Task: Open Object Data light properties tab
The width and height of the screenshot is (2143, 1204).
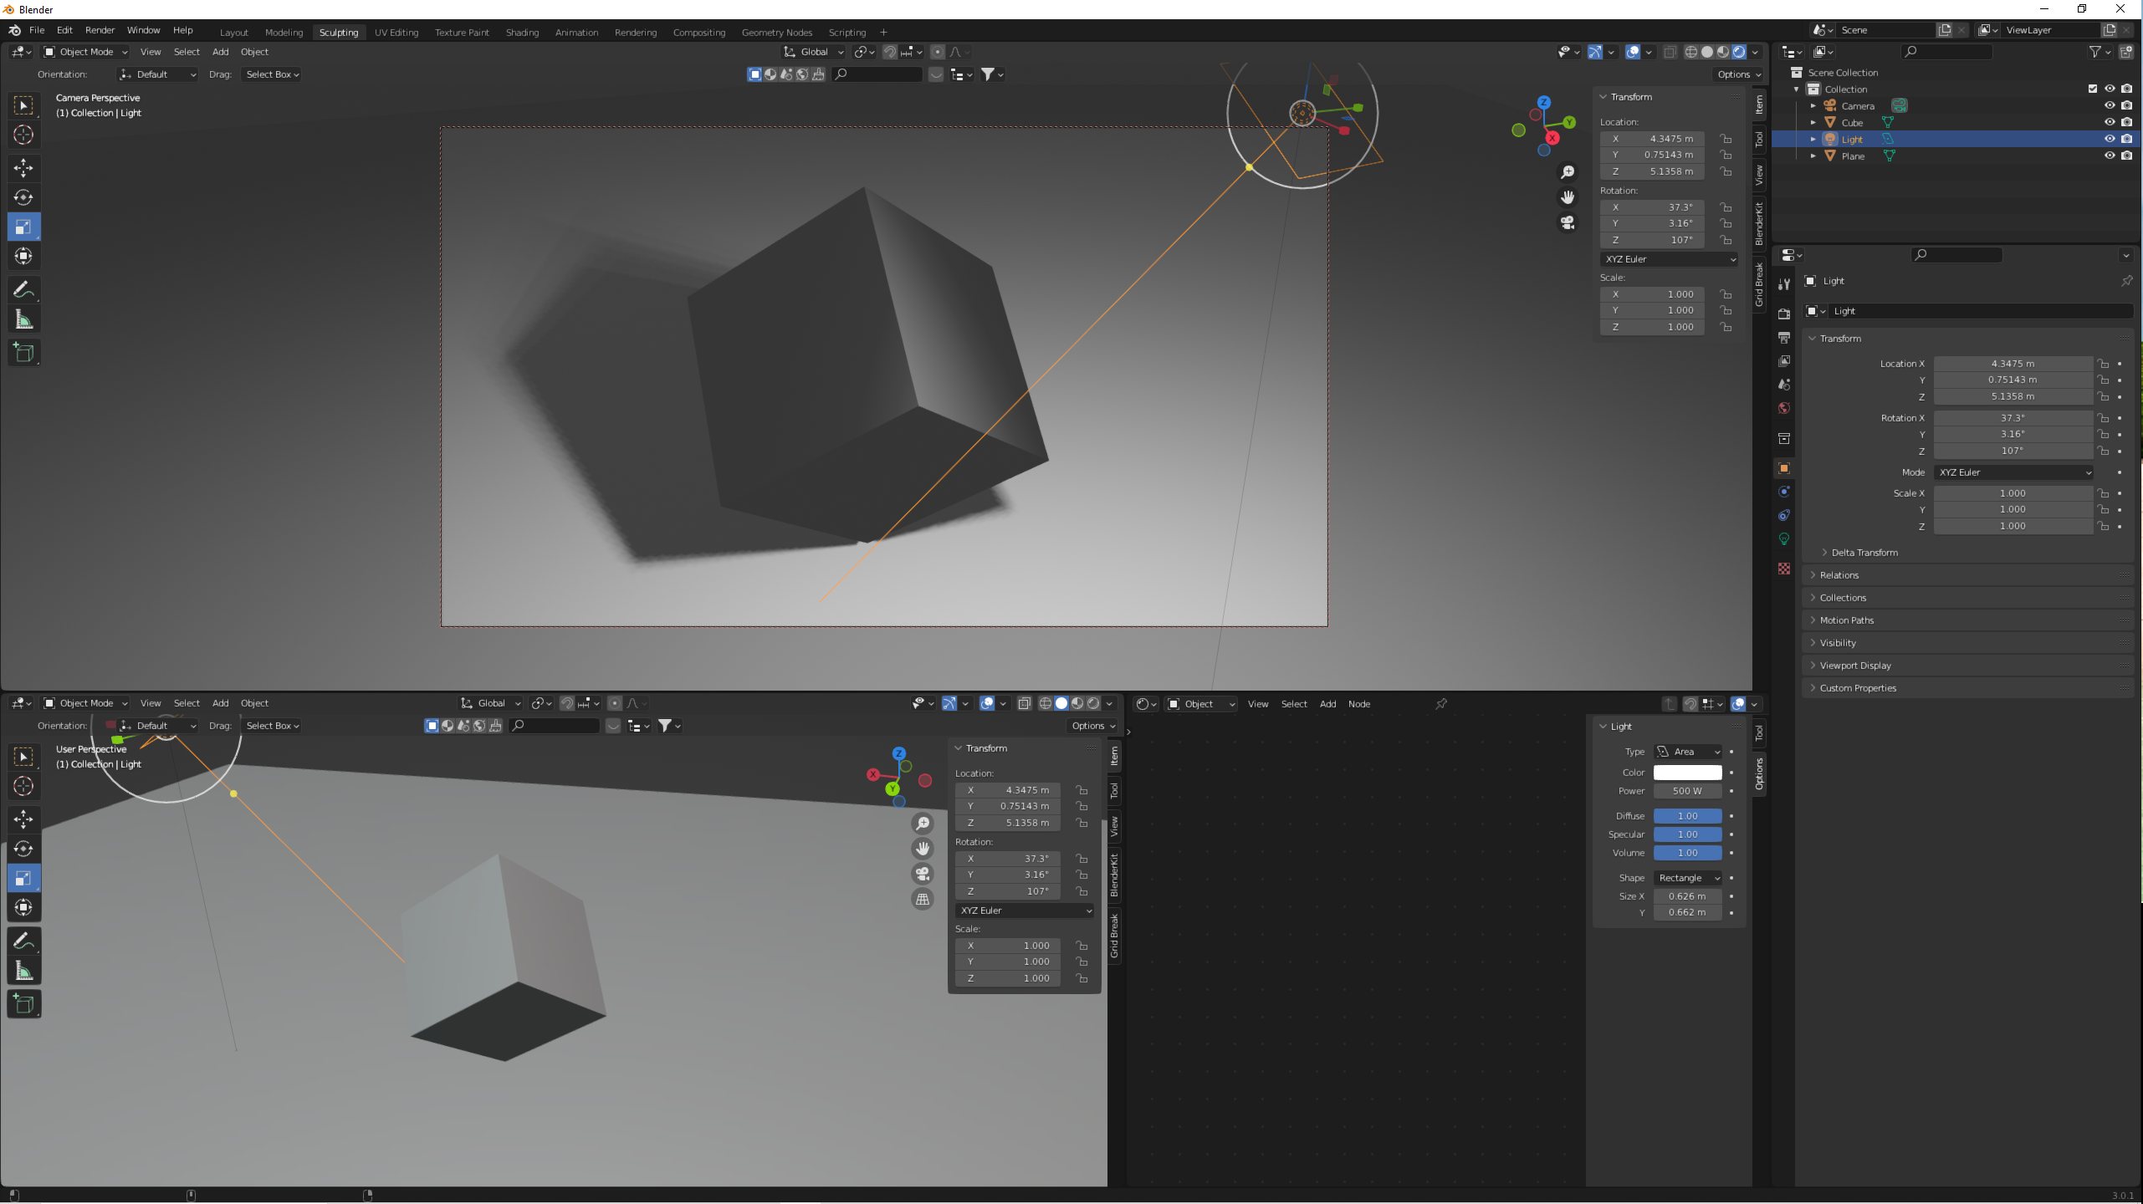Action: click(1784, 538)
